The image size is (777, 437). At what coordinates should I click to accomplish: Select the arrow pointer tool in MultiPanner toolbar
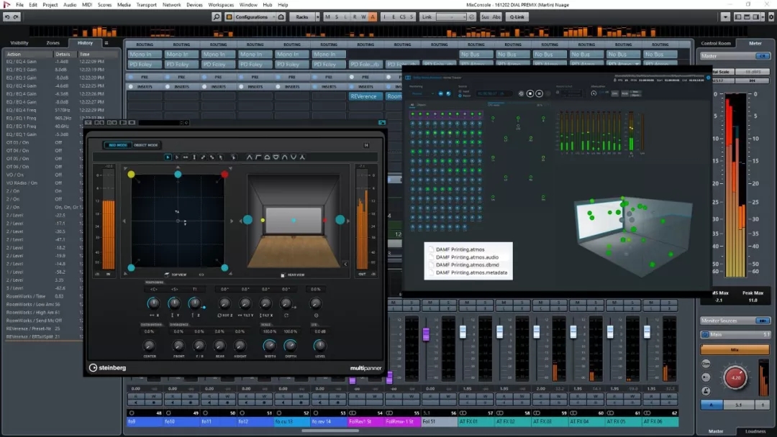click(168, 157)
